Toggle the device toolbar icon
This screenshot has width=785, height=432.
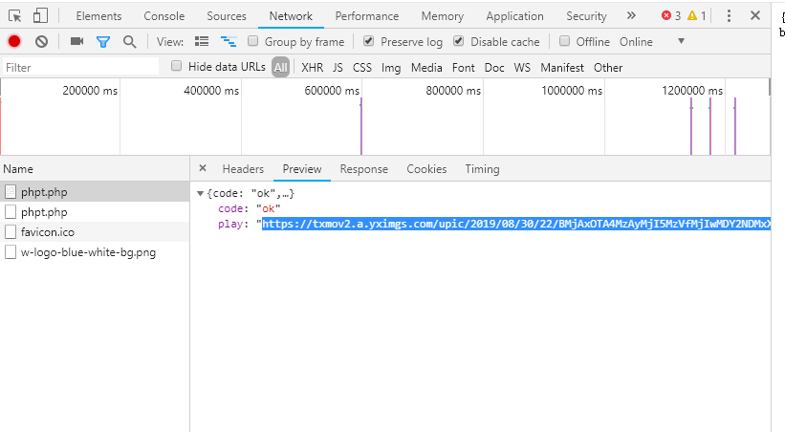pyautogui.click(x=40, y=16)
